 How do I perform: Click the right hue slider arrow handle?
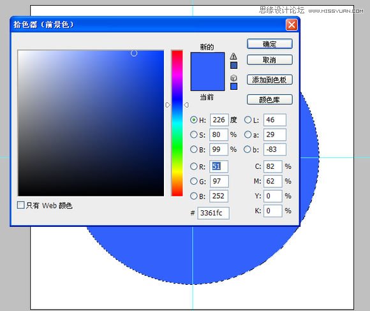(x=186, y=105)
